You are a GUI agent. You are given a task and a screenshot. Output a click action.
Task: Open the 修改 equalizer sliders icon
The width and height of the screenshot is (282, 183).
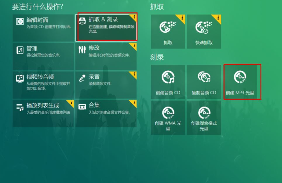[x=82, y=50]
